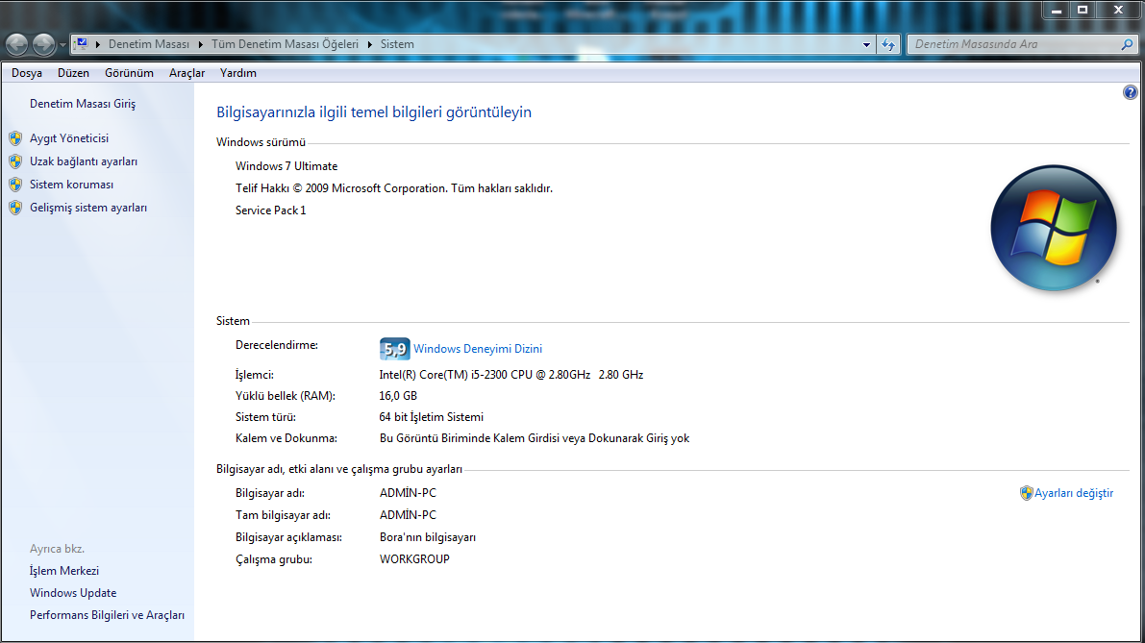Open Windows Deneyimi Dizini link
This screenshot has width=1145, height=643.
click(x=478, y=349)
